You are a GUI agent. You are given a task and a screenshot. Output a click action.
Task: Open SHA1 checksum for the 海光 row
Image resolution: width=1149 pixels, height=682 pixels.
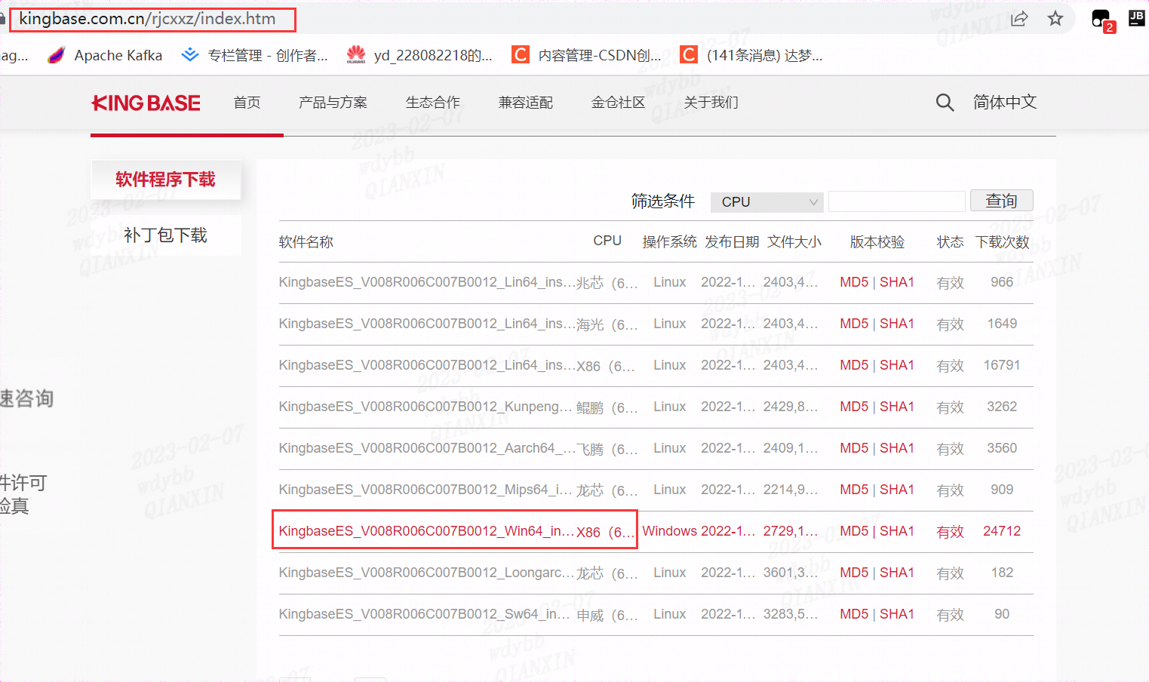(897, 324)
